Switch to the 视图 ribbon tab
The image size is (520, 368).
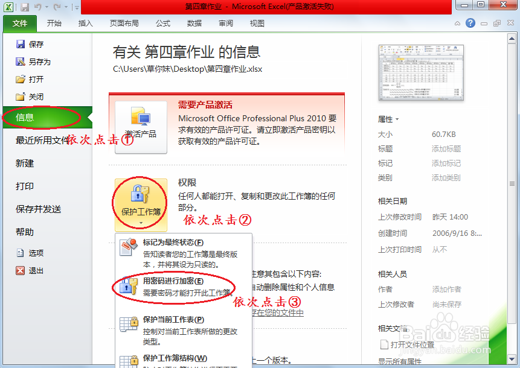(x=257, y=24)
